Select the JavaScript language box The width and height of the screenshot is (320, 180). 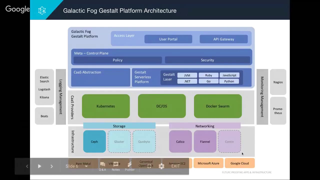coord(229,75)
